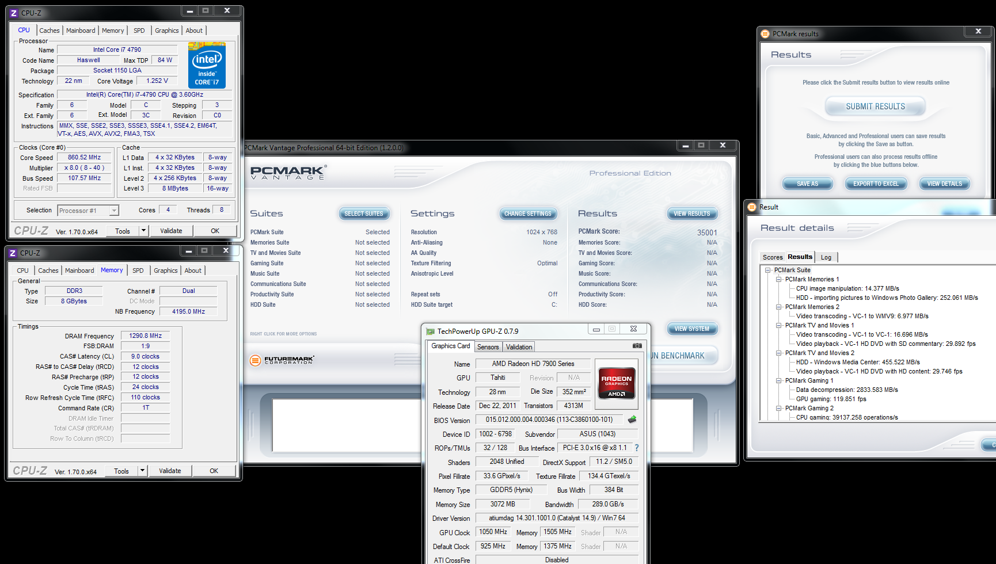996x564 pixels.
Task: Switch to CPU tab in bottom CPU-Z
Action: (23, 270)
